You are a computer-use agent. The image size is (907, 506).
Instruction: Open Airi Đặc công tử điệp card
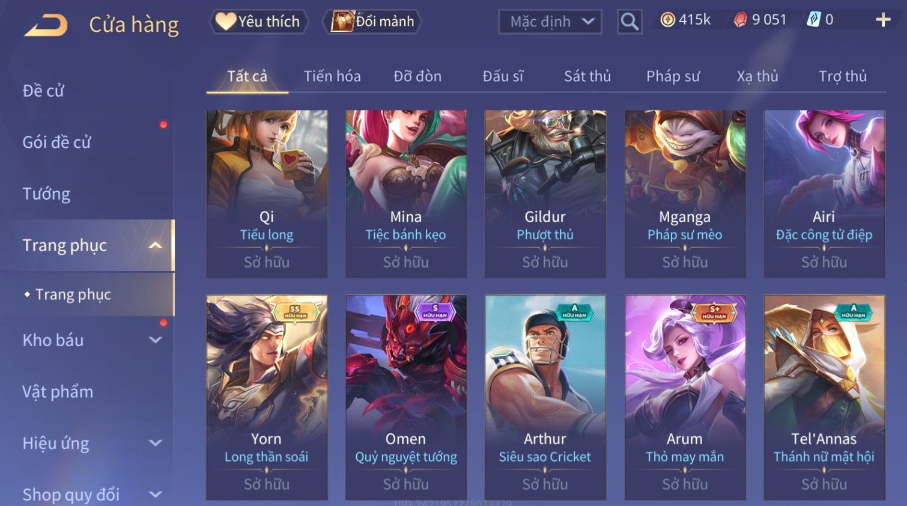(x=824, y=194)
